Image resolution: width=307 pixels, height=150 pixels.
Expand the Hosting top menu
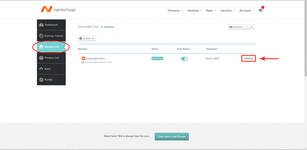(194, 10)
